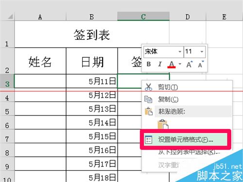Open the font color dropdown arrow

180,64
